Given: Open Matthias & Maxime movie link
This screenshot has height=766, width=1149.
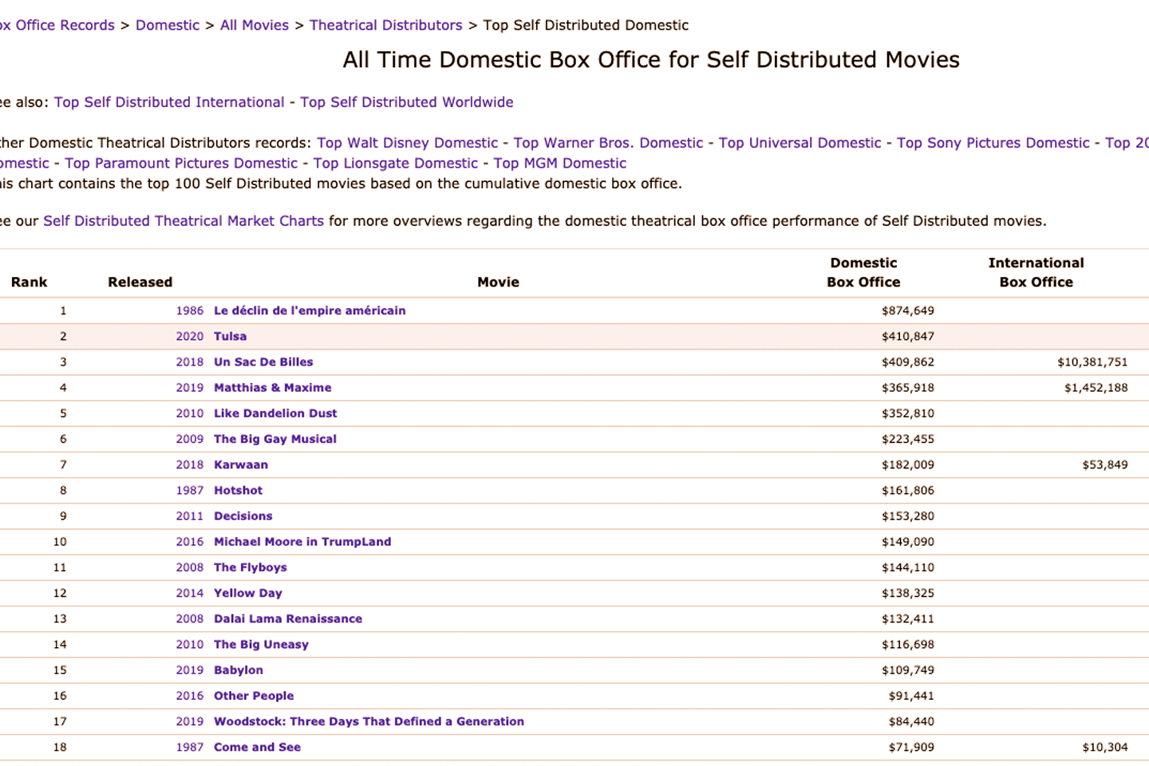Looking at the screenshot, I should [273, 388].
